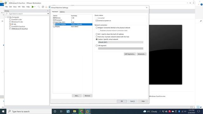The width and height of the screenshot is (203, 114).
Task: Open File Explorer from the taskbar
Action: 75,111
